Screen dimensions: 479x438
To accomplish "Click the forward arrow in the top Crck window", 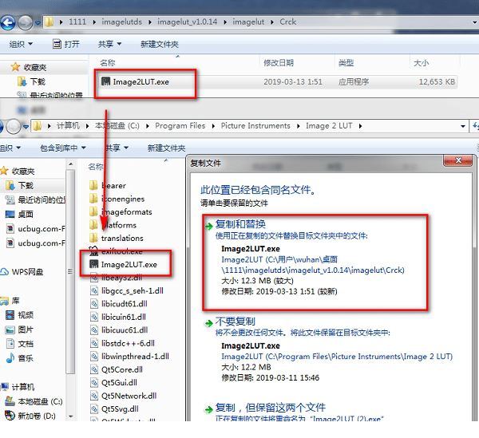I will (x=25, y=22).
